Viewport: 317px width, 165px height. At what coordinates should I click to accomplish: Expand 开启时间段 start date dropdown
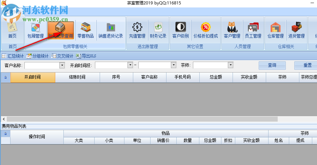coord(130,65)
